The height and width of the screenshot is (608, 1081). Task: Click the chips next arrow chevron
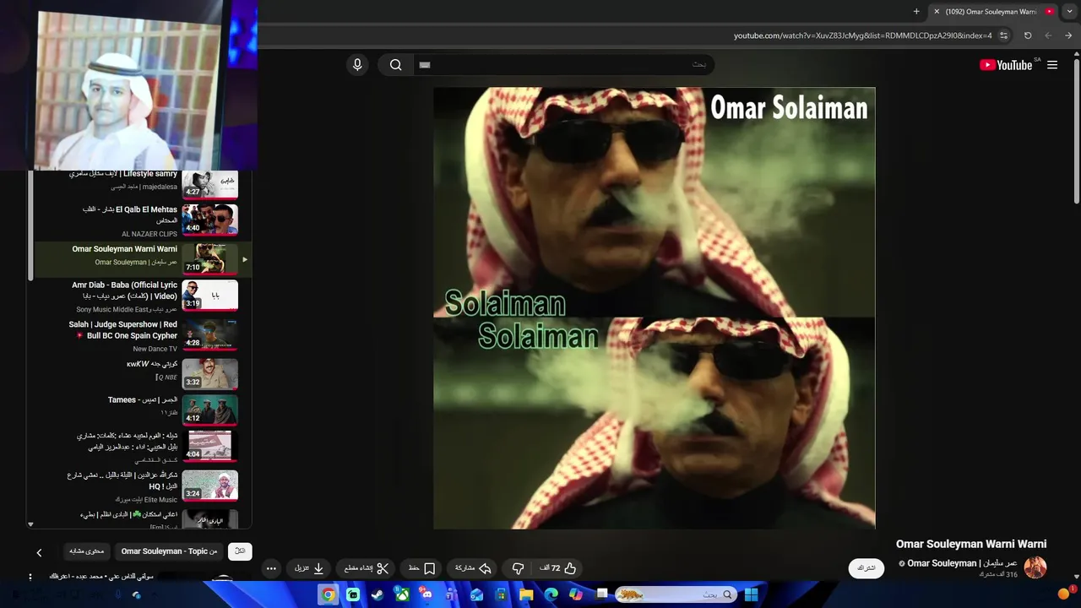(x=39, y=552)
